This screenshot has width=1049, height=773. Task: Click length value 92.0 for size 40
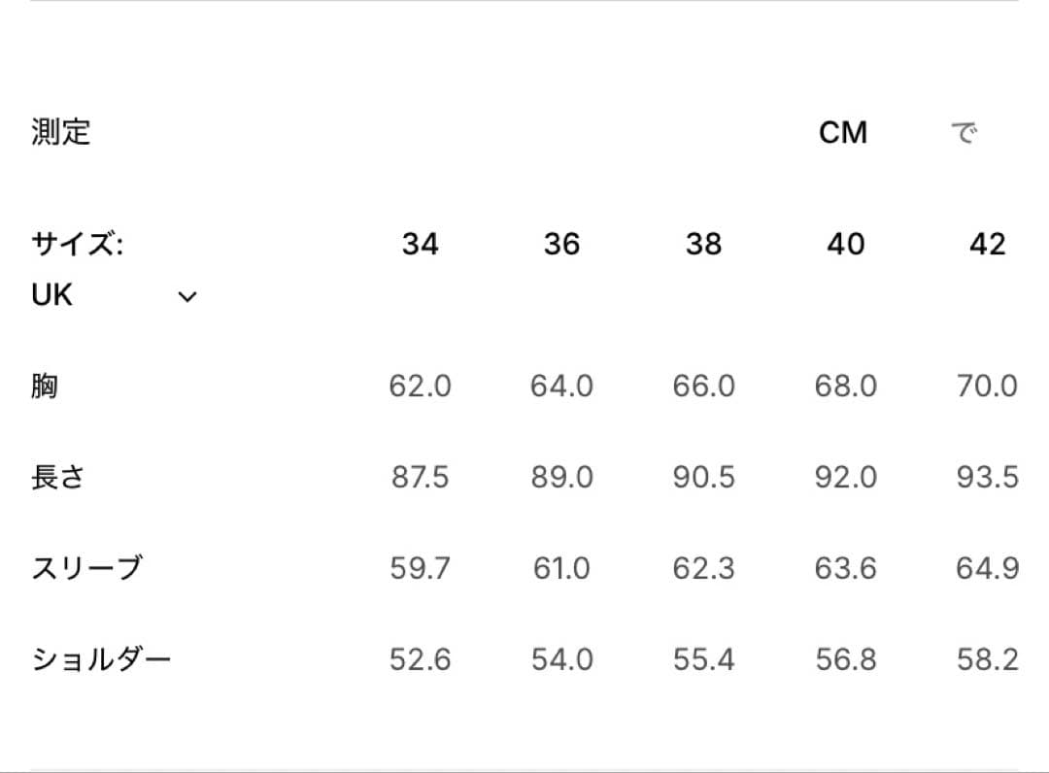coord(845,478)
